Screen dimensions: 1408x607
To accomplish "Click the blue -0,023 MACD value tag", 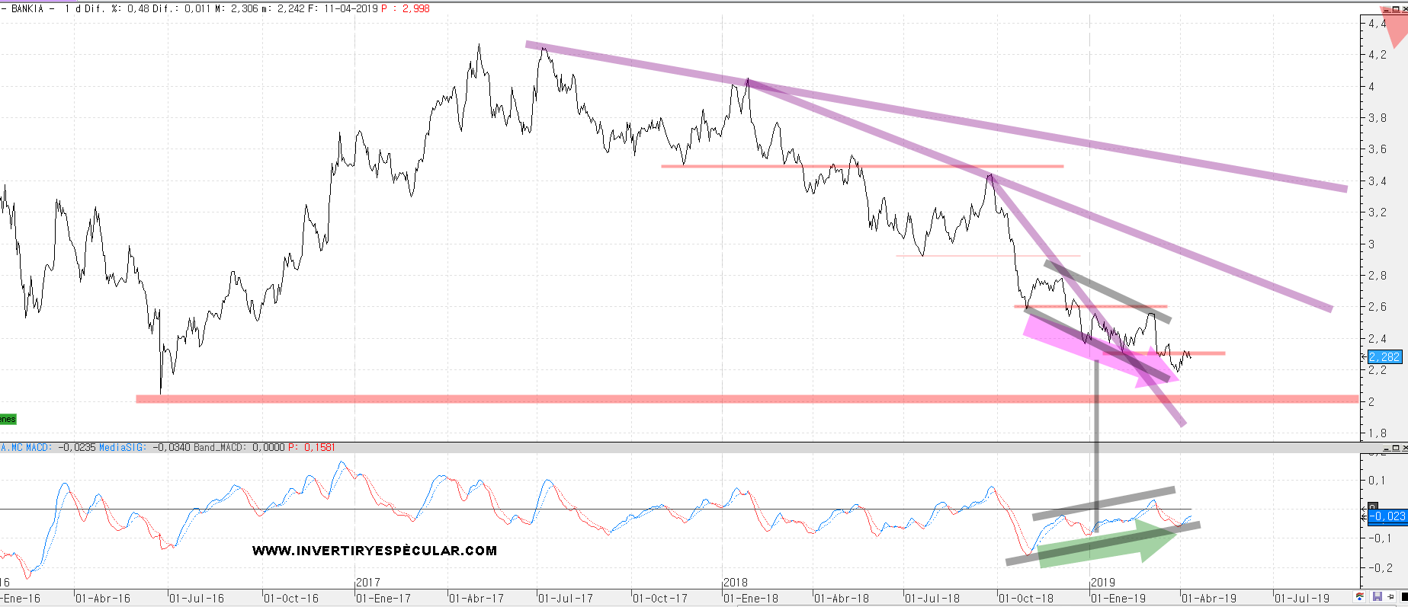I will (1387, 516).
